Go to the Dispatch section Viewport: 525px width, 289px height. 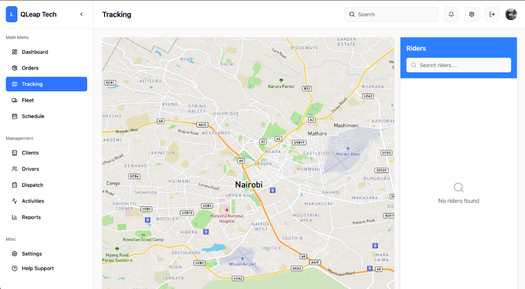pyautogui.click(x=32, y=185)
